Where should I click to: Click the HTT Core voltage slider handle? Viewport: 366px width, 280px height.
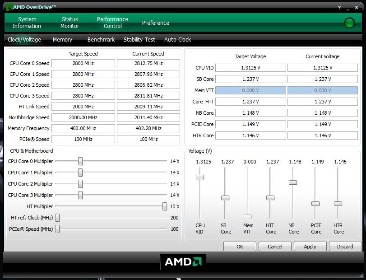(270, 198)
